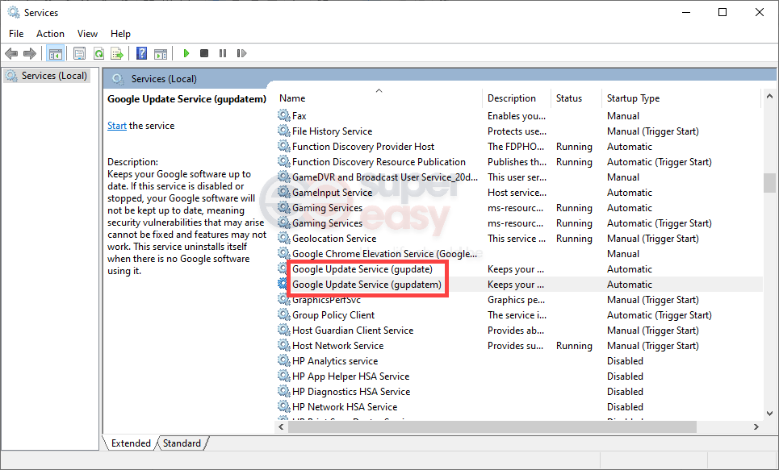The width and height of the screenshot is (779, 470).
Task: Switch to the Standard tab
Action: (182, 443)
